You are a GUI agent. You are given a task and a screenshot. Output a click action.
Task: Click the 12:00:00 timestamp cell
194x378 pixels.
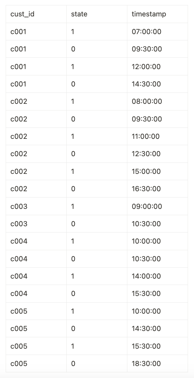[x=146, y=67]
